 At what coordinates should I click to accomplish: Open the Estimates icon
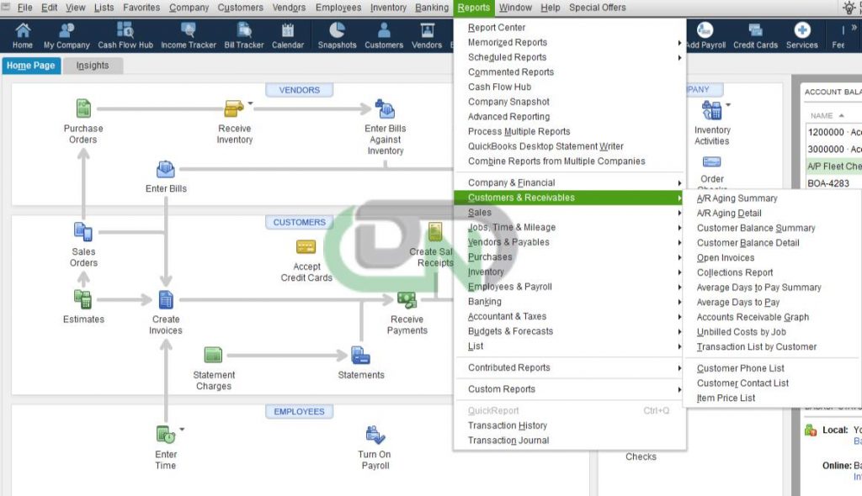(83, 299)
